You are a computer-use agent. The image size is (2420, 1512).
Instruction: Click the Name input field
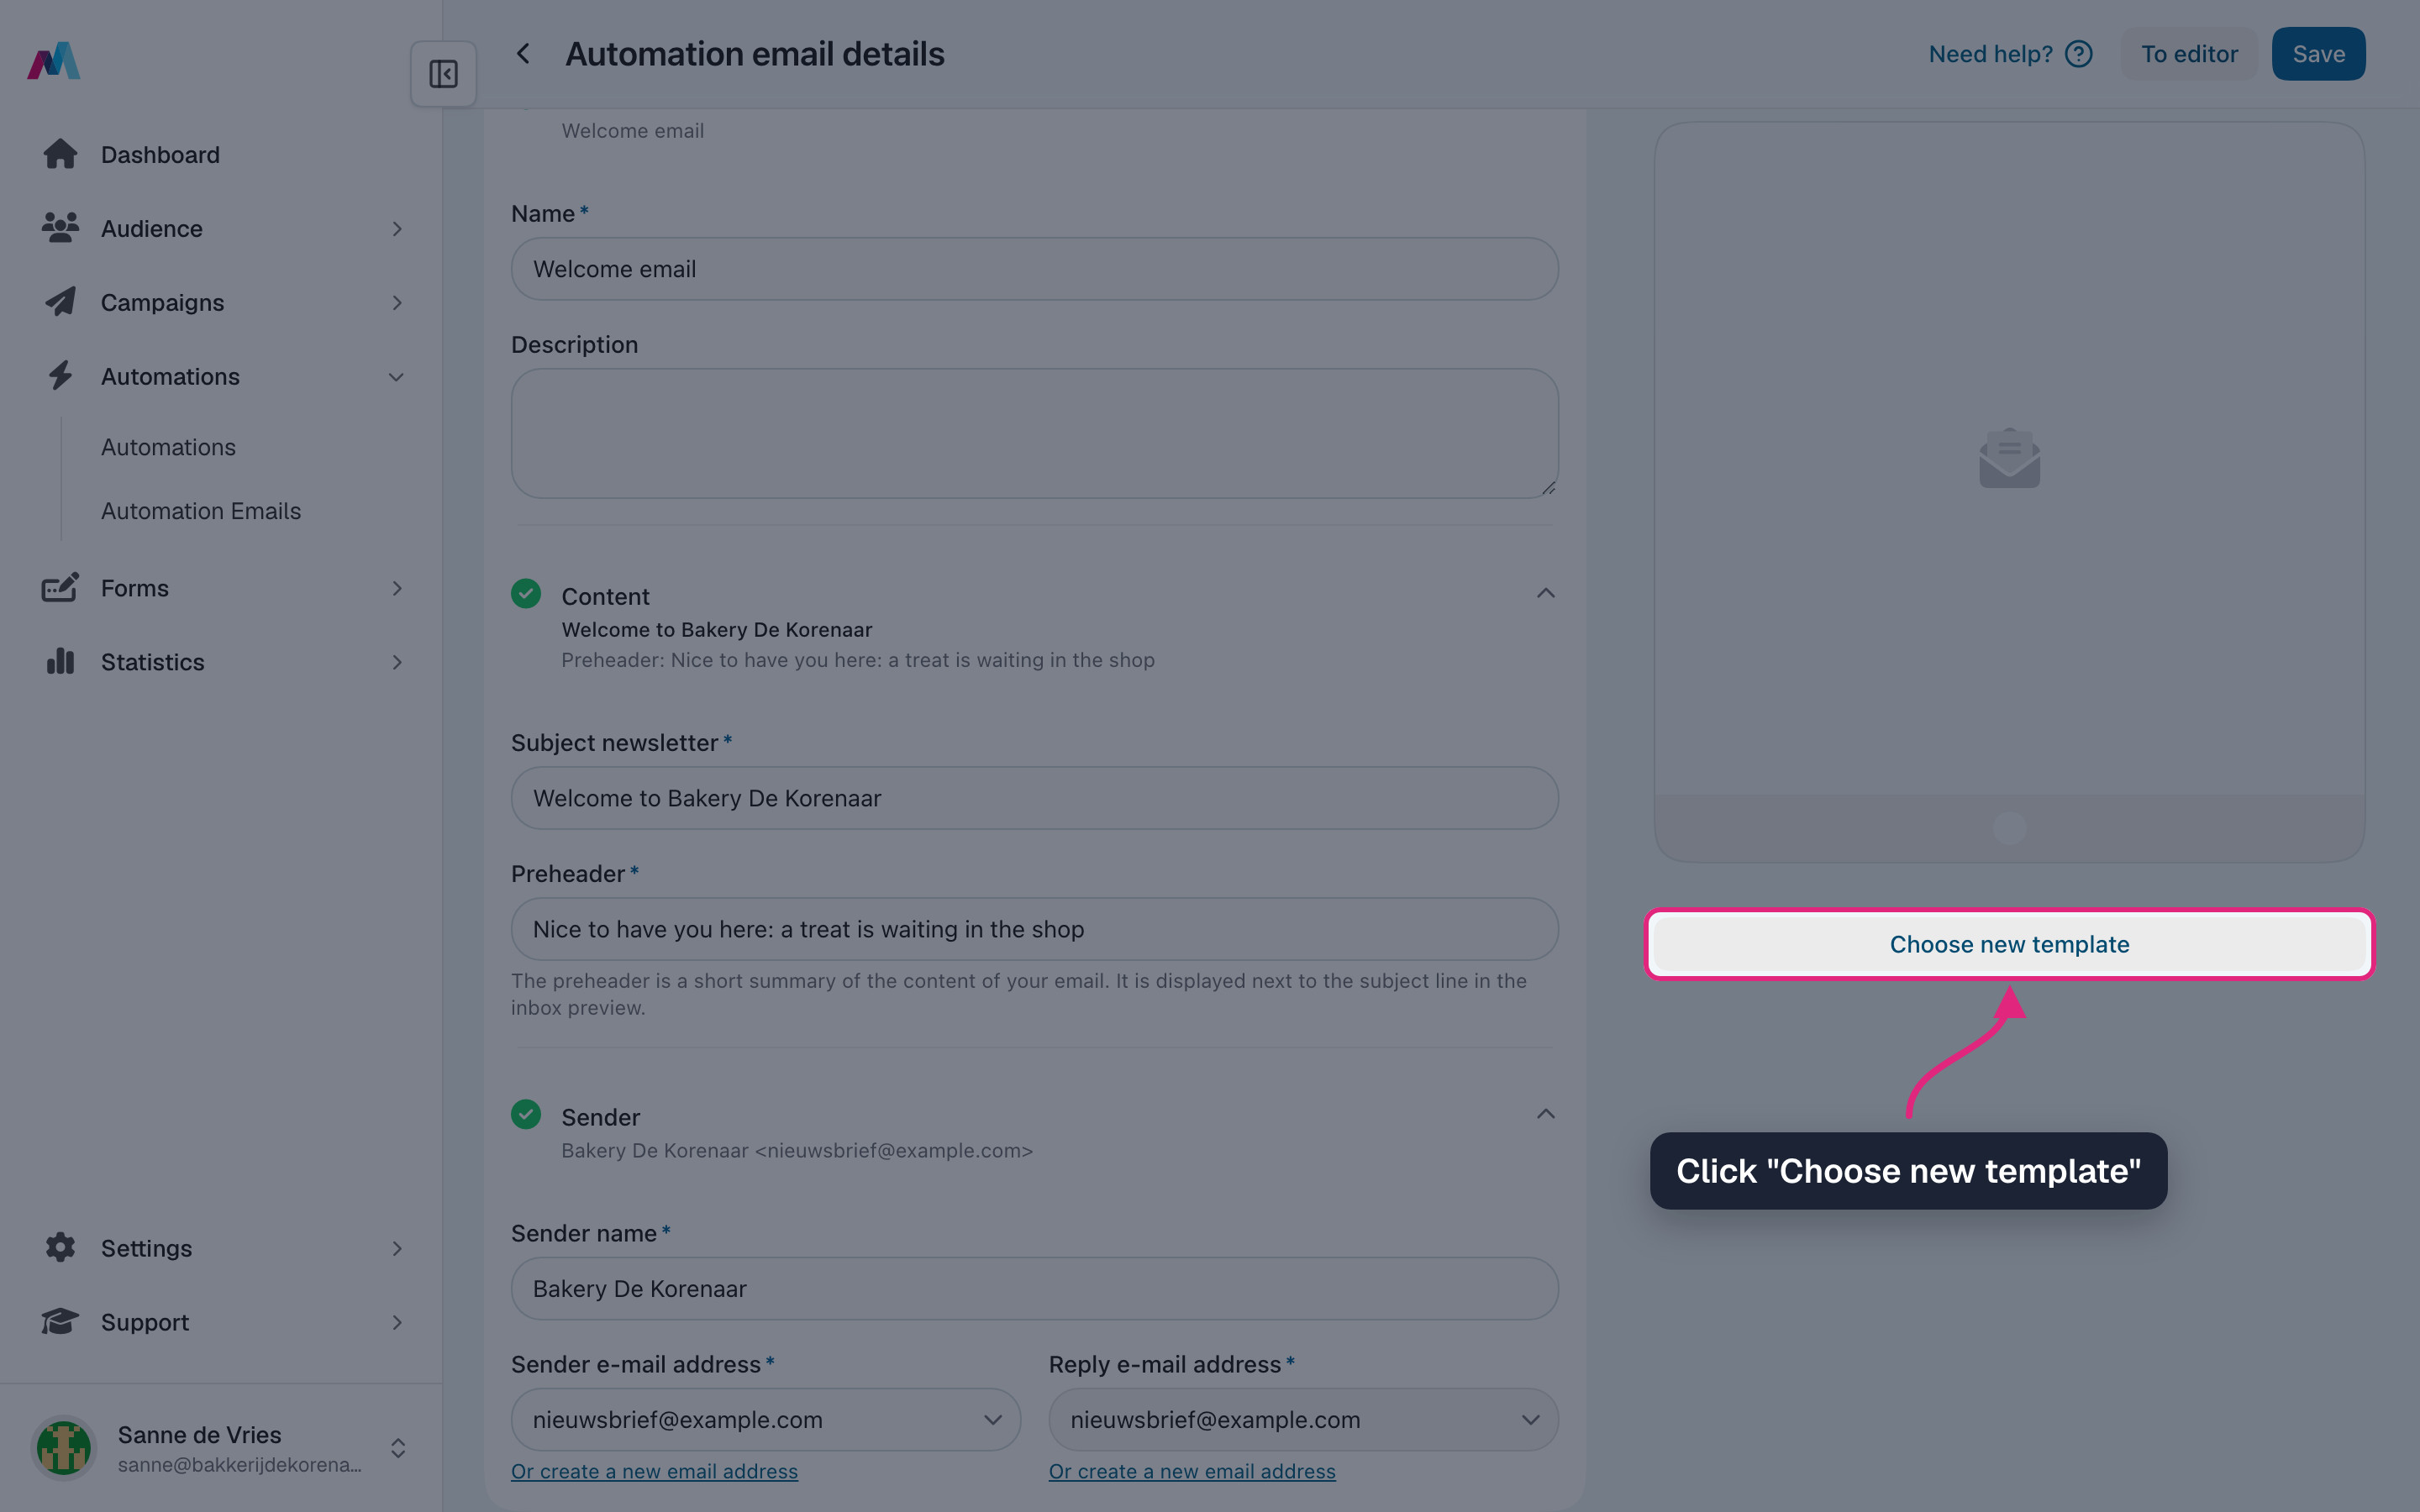click(x=1035, y=269)
